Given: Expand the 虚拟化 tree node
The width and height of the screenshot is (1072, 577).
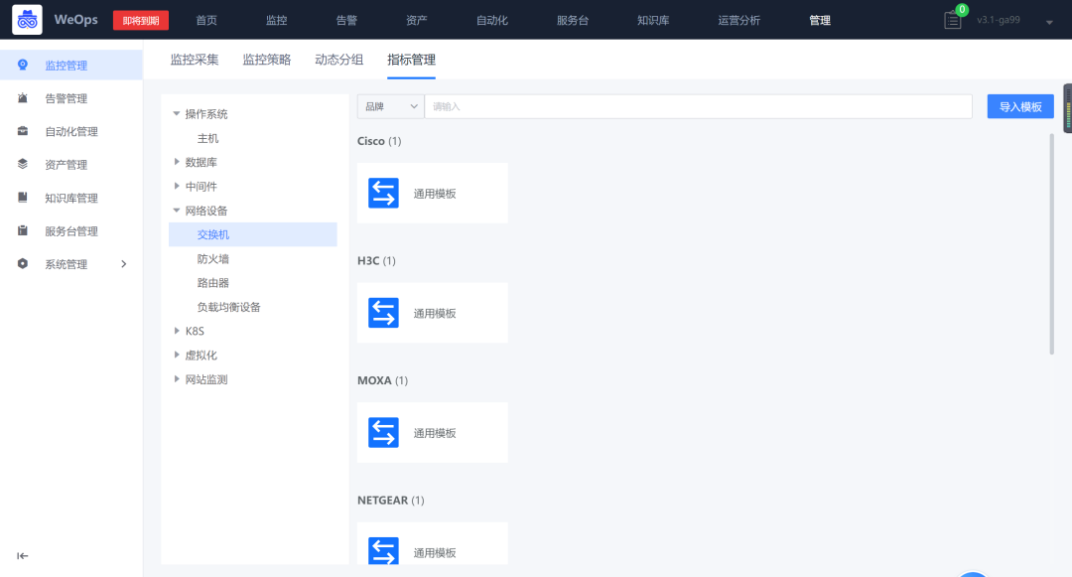Looking at the screenshot, I should click(x=177, y=355).
